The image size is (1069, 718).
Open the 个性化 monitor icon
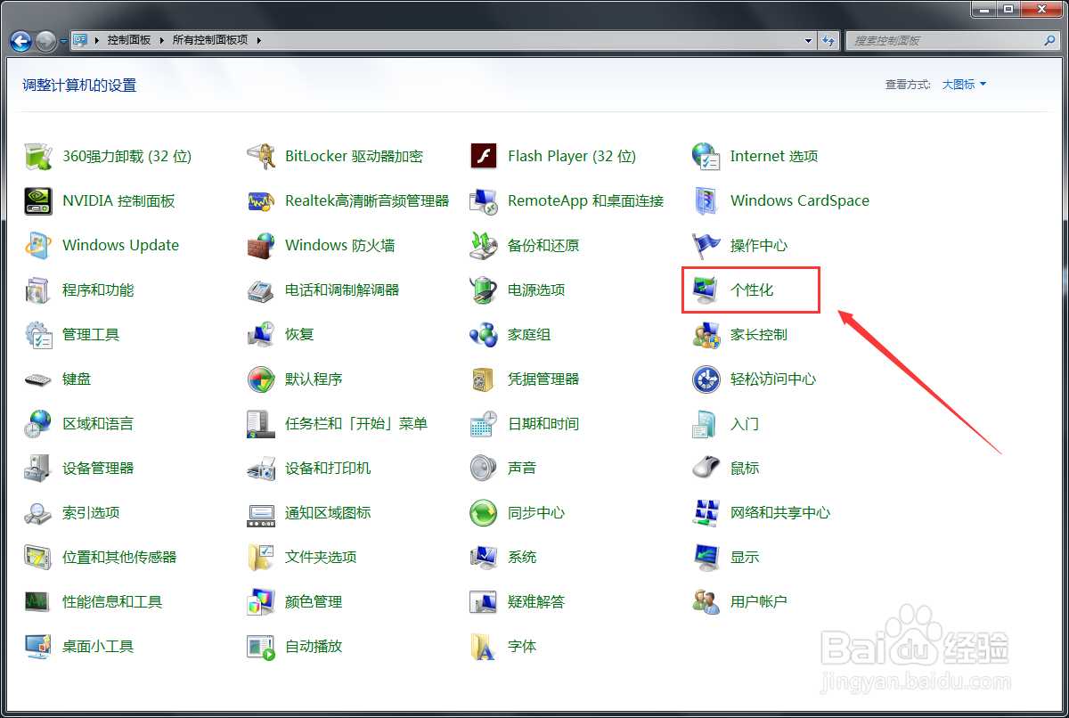pyautogui.click(x=706, y=290)
